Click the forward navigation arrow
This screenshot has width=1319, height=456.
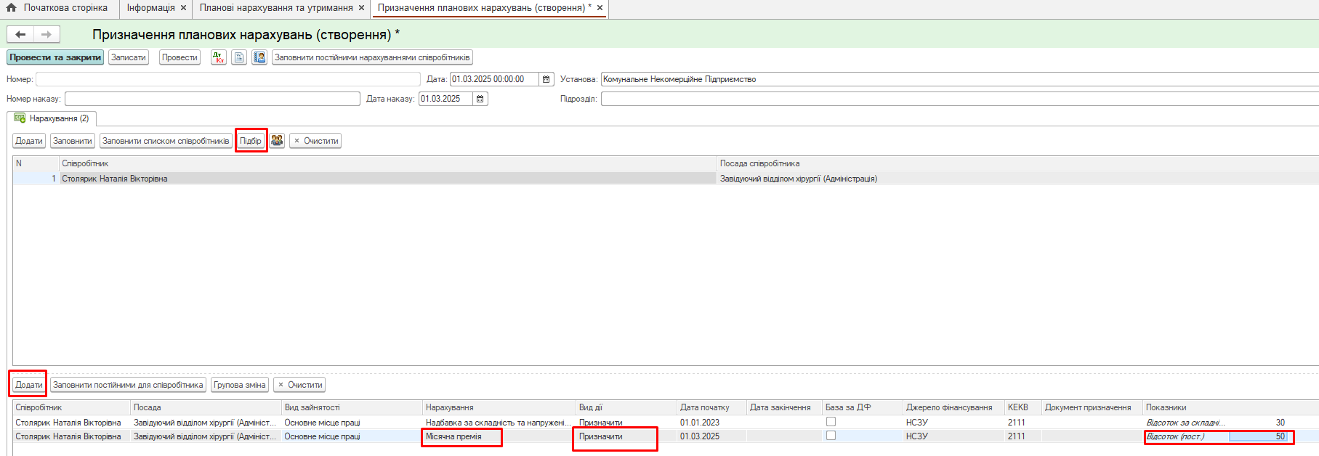coord(47,34)
